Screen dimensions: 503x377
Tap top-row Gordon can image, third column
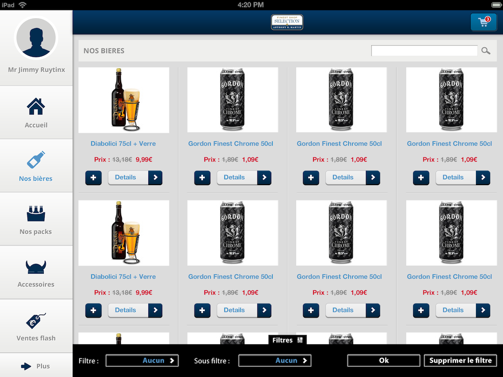click(x=341, y=100)
